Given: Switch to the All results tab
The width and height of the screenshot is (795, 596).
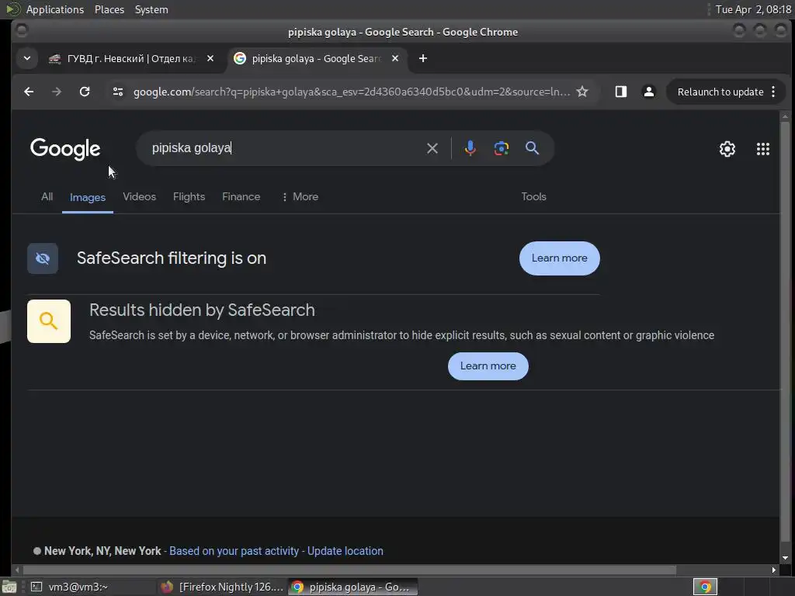Looking at the screenshot, I should (47, 196).
